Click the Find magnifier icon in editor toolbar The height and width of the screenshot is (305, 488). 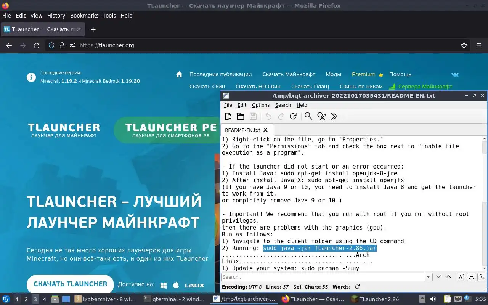[x=308, y=116]
